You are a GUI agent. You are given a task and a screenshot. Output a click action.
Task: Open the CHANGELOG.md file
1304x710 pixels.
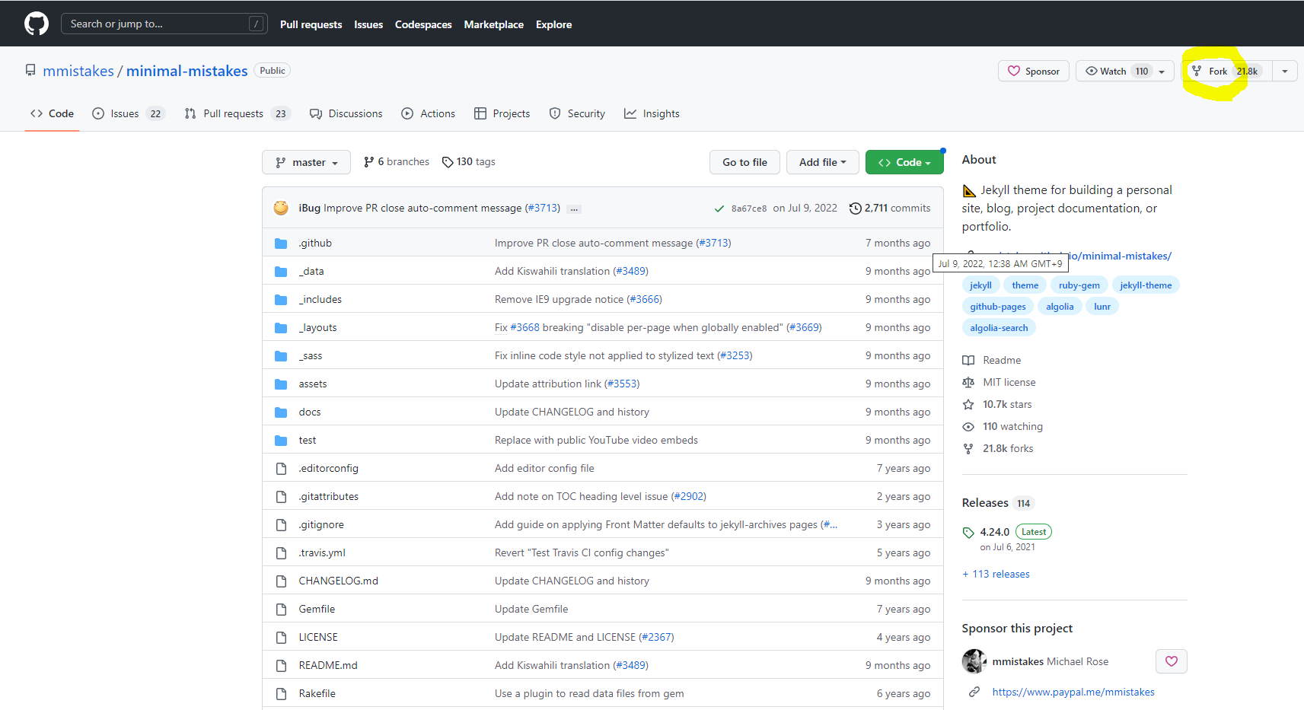coord(338,581)
